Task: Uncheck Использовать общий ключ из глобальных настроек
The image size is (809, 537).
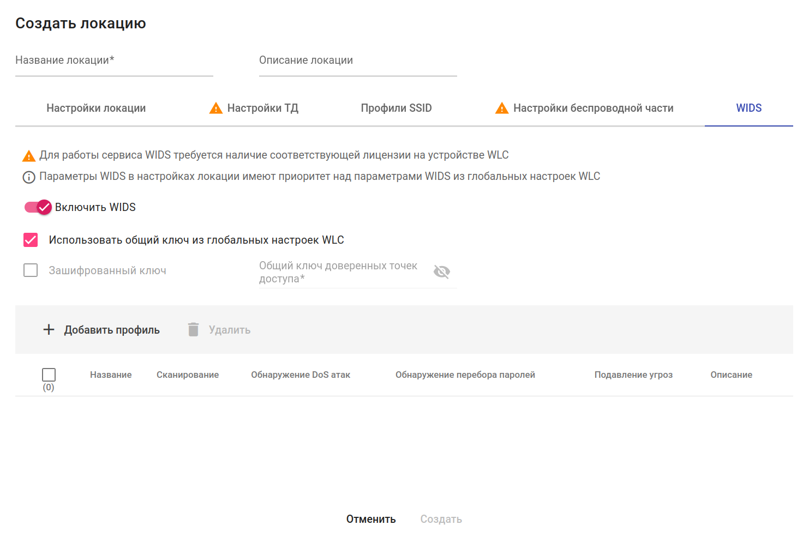Action: tap(31, 240)
